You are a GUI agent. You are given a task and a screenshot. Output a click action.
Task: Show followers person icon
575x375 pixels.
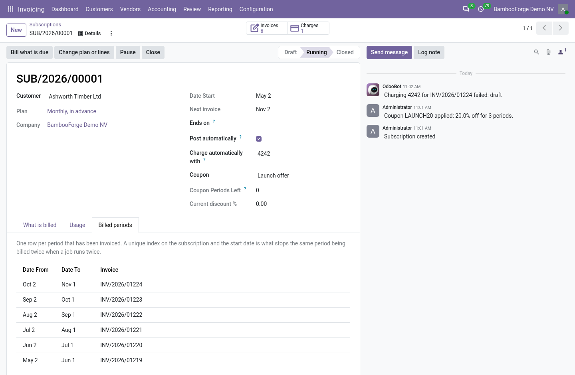562,52
